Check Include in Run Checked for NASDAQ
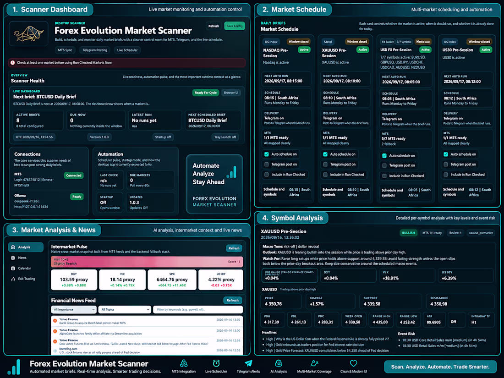This screenshot has height=378, width=504. [x=267, y=175]
